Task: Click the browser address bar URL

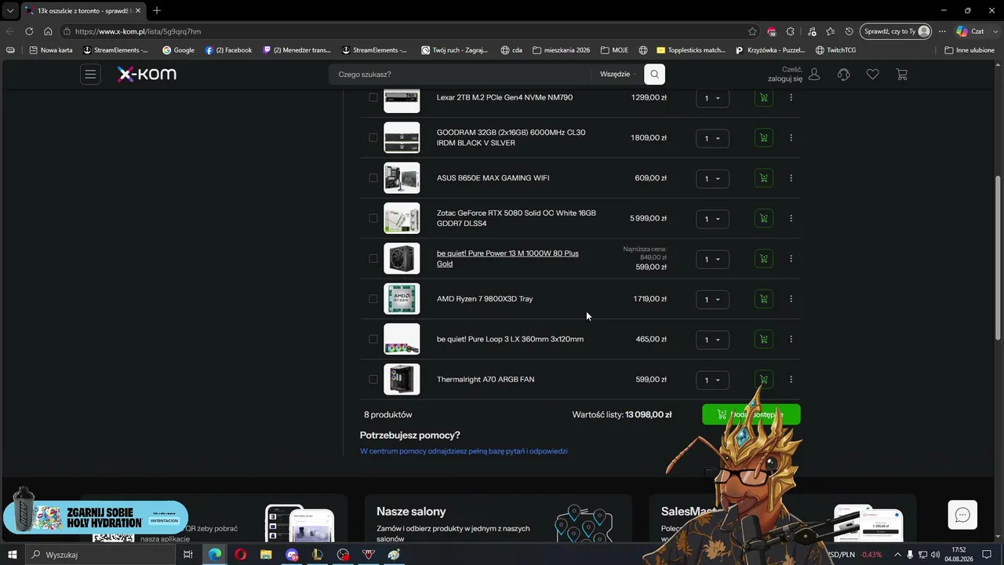Action: pos(138,31)
